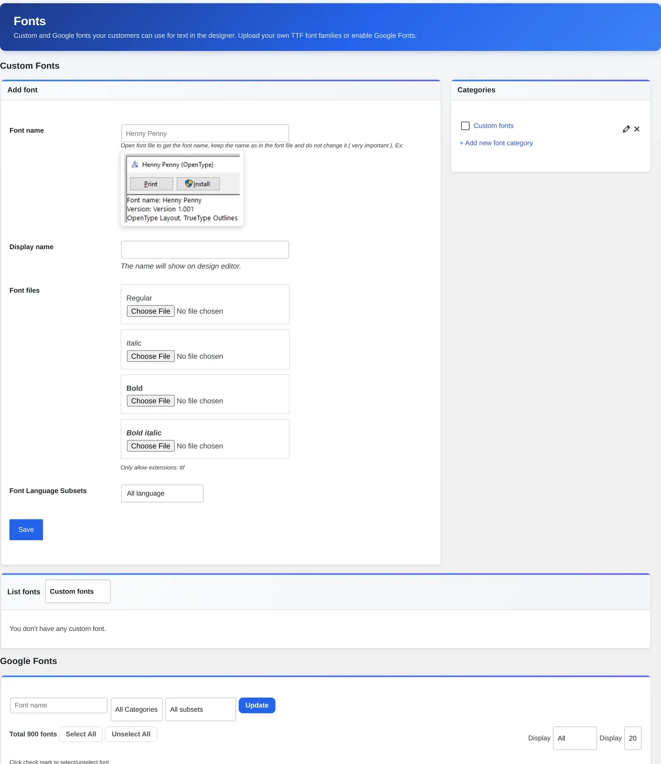Open the Display All filter dropdown
This screenshot has width=661, height=764.
575,738
